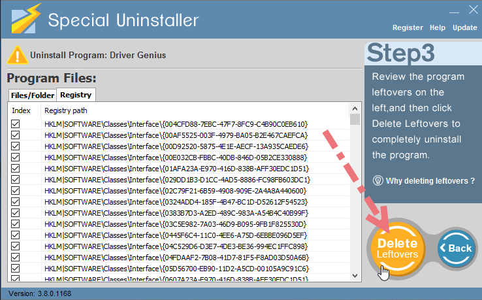Select registry path ending D52612F54523}
This screenshot has height=300, width=482.
point(176,202)
